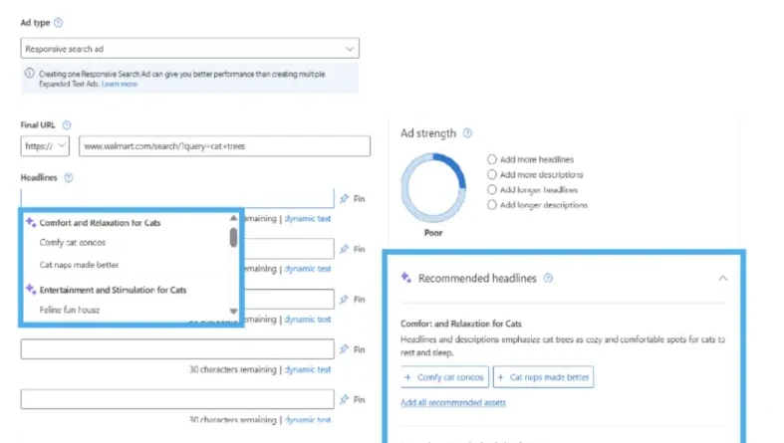Click the fifth headline input field
This screenshot has height=443, width=784.
(x=177, y=399)
